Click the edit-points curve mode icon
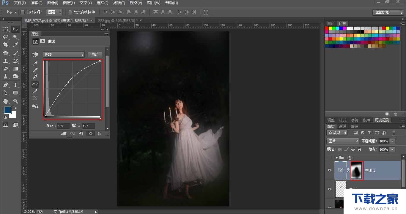This screenshot has height=214, width=406. (35, 84)
